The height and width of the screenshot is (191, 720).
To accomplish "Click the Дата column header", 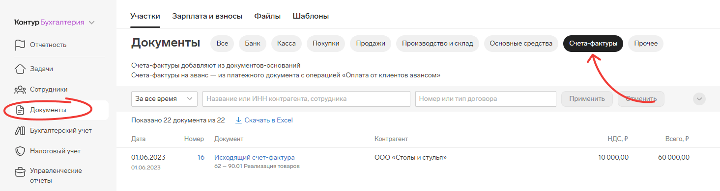I will pyautogui.click(x=139, y=139).
